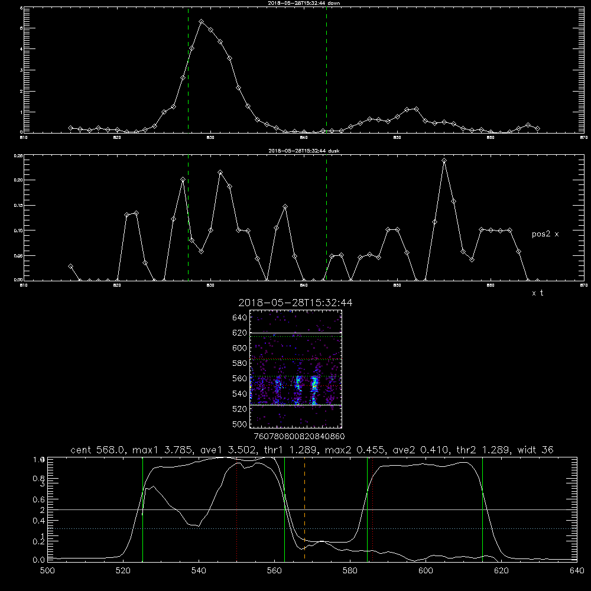Click the large spectrogram title 2018-05-28T15:32:44
The image size is (591, 591).
click(x=295, y=303)
